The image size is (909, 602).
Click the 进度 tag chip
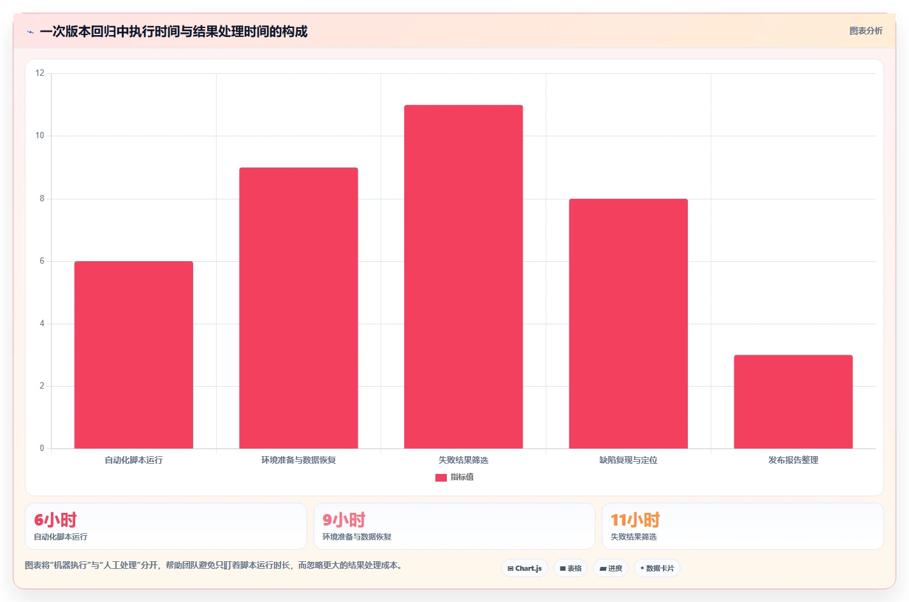[x=611, y=568]
